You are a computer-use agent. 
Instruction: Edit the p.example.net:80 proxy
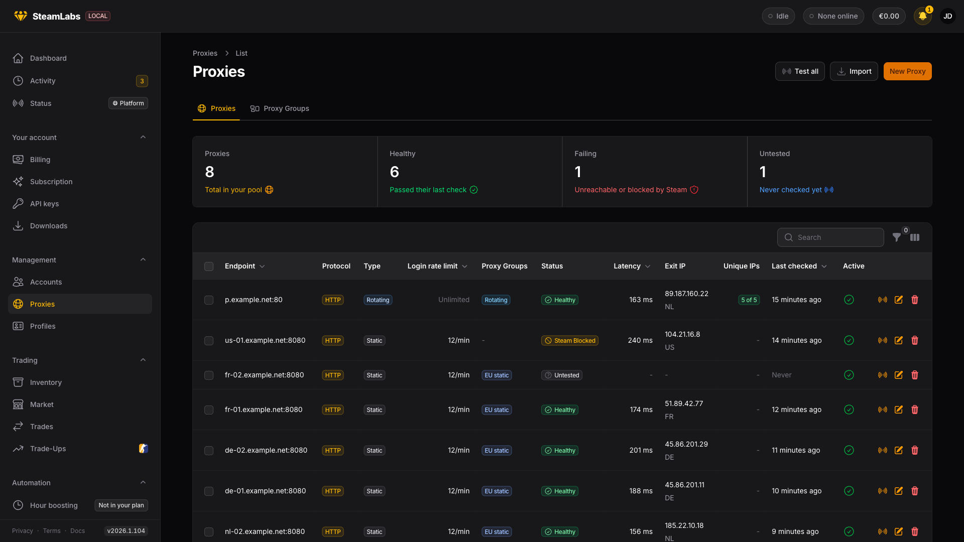point(899,300)
